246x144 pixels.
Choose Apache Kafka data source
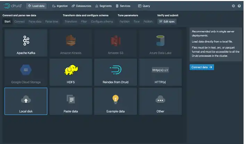point(26,43)
